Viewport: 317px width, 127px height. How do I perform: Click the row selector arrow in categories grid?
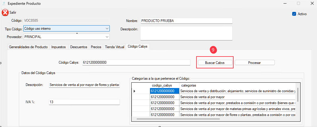pyautogui.click(x=134, y=91)
